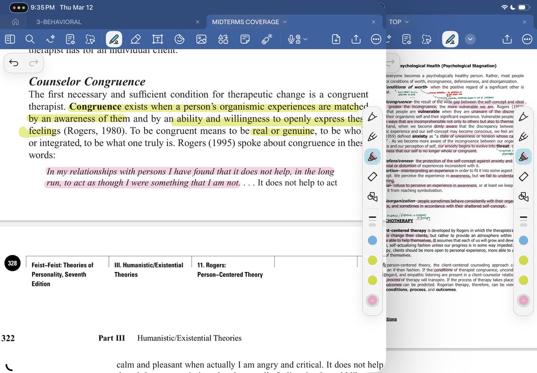Tap the multitasking three-dots pill at top

point(18,8)
